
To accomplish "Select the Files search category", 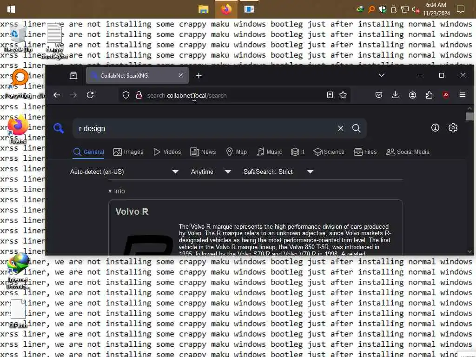I will click(365, 152).
